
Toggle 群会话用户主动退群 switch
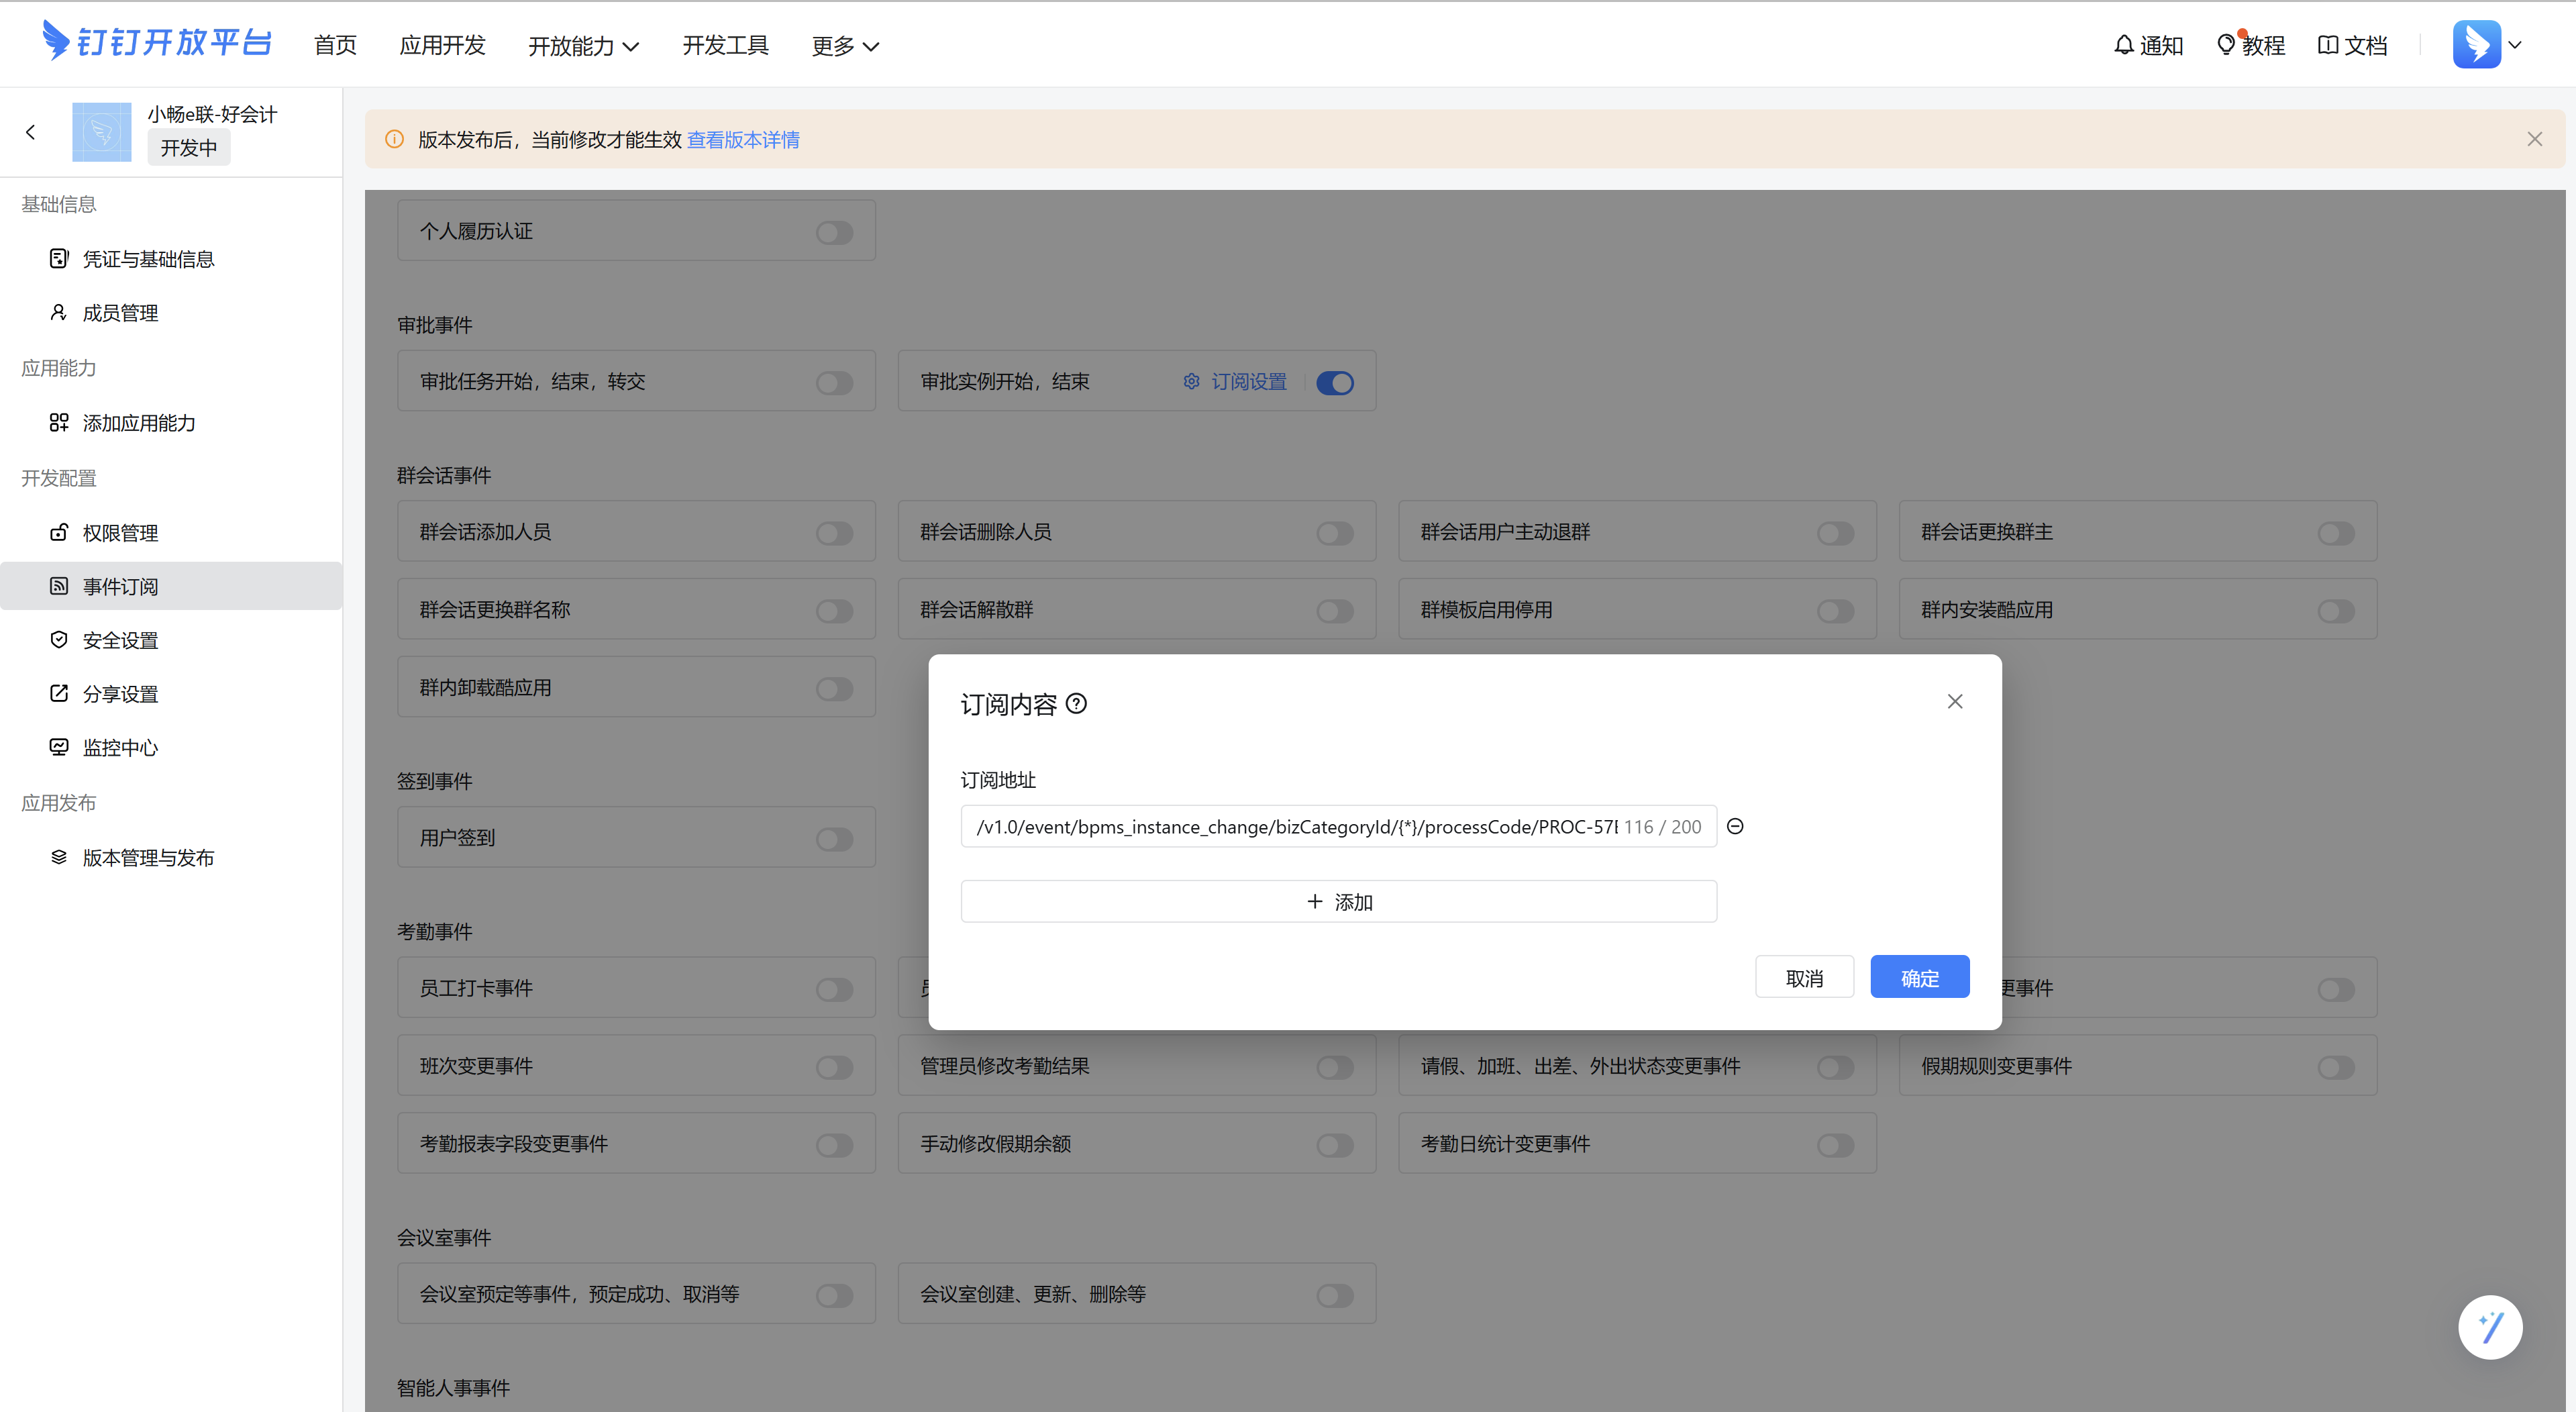[x=1835, y=533]
